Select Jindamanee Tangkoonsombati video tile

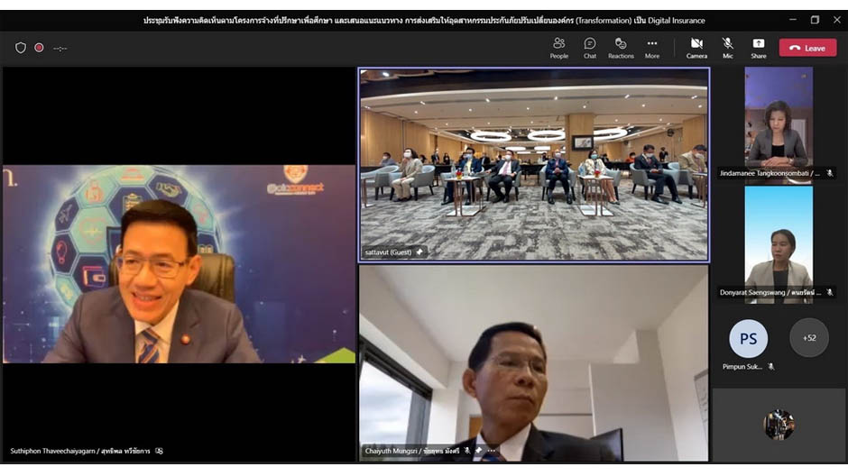[779, 122]
